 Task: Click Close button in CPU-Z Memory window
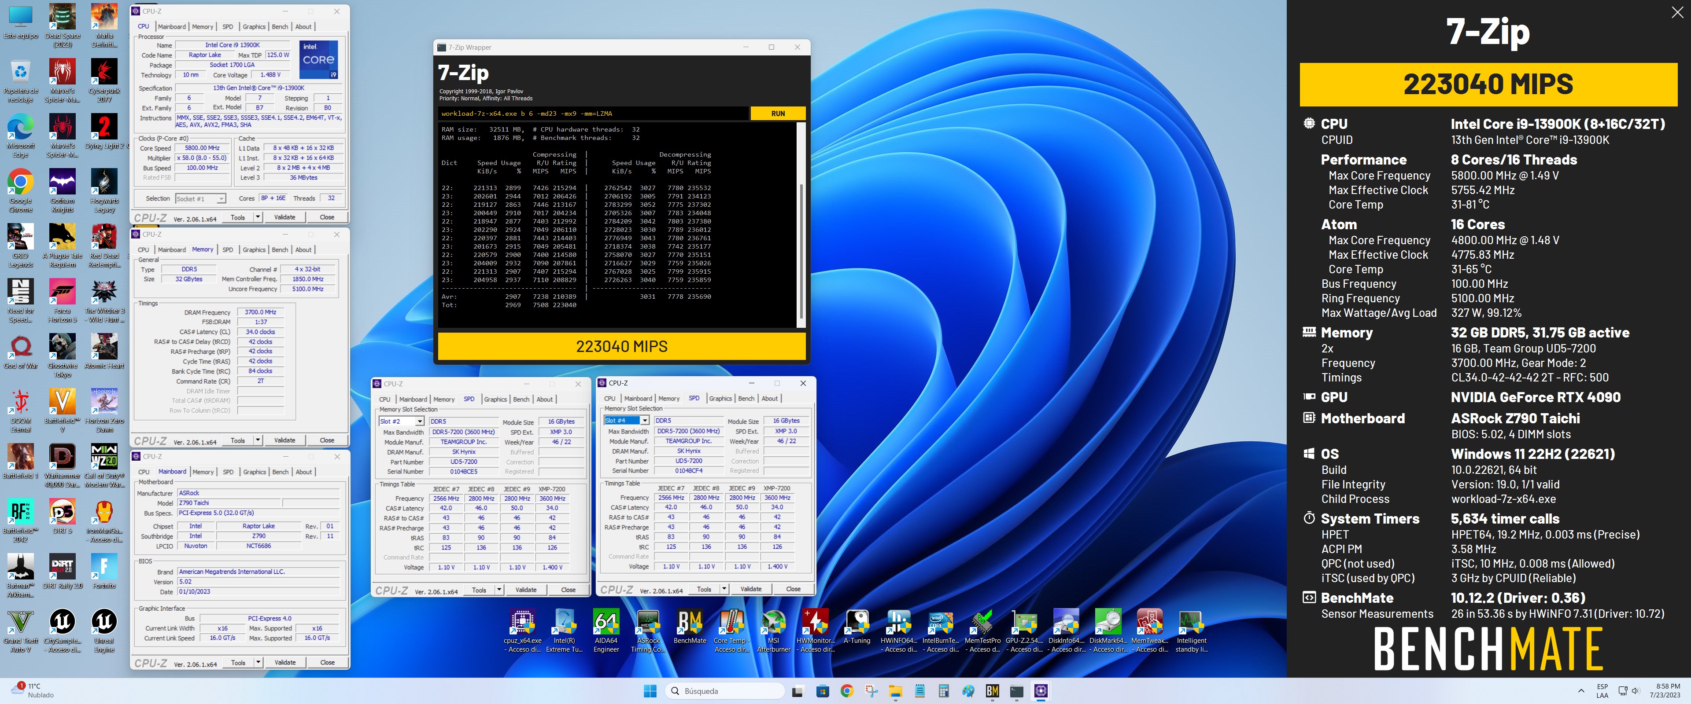[x=327, y=440]
